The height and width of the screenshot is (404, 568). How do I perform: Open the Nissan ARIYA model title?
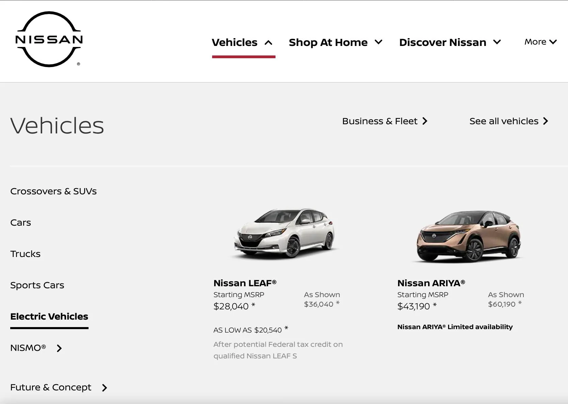pos(431,283)
